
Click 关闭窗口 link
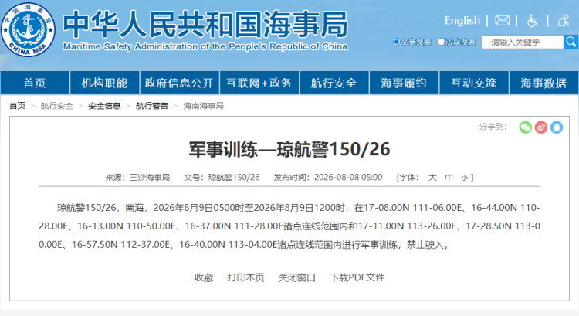297,277
